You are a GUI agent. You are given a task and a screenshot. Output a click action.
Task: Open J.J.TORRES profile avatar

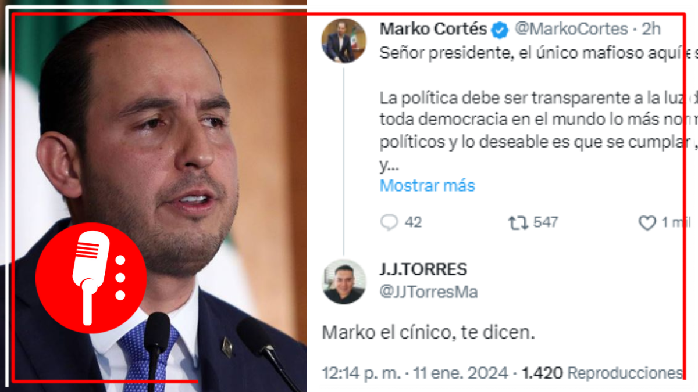click(x=344, y=282)
